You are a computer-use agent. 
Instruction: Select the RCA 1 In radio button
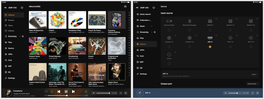tap(230, 47)
